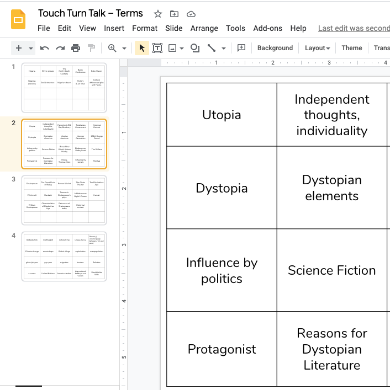Activate the paint format tool
This screenshot has width=390, height=390.
(x=91, y=48)
